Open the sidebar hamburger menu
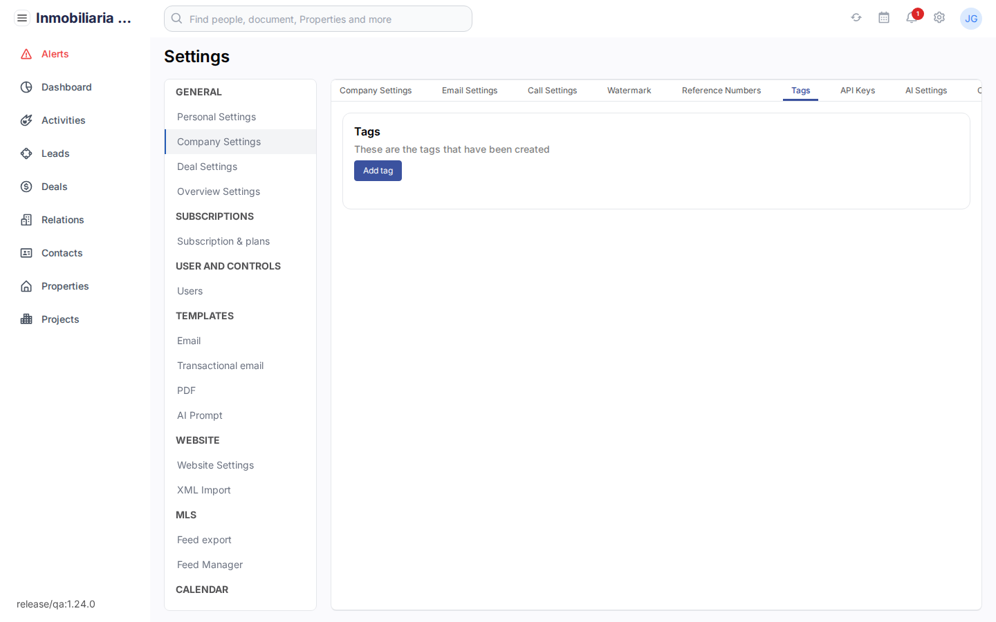 [22, 18]
